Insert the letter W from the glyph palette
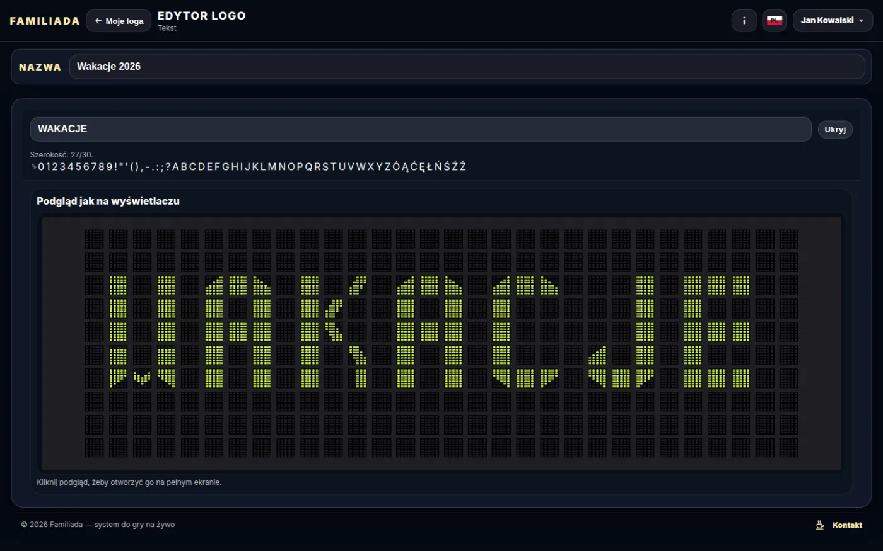The width and height of the screenshot is (883, 551). (361, 167)
